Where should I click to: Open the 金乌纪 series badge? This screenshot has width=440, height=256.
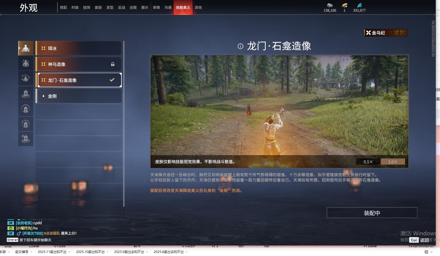[386, 33]
